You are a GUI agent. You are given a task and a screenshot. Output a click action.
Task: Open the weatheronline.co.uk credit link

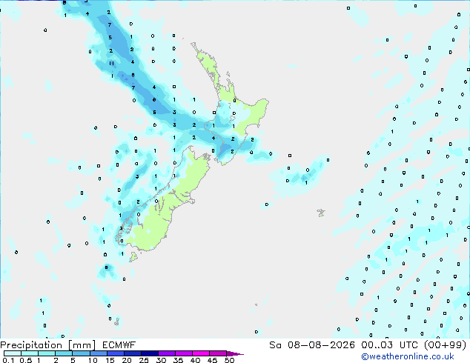[408, 356]
